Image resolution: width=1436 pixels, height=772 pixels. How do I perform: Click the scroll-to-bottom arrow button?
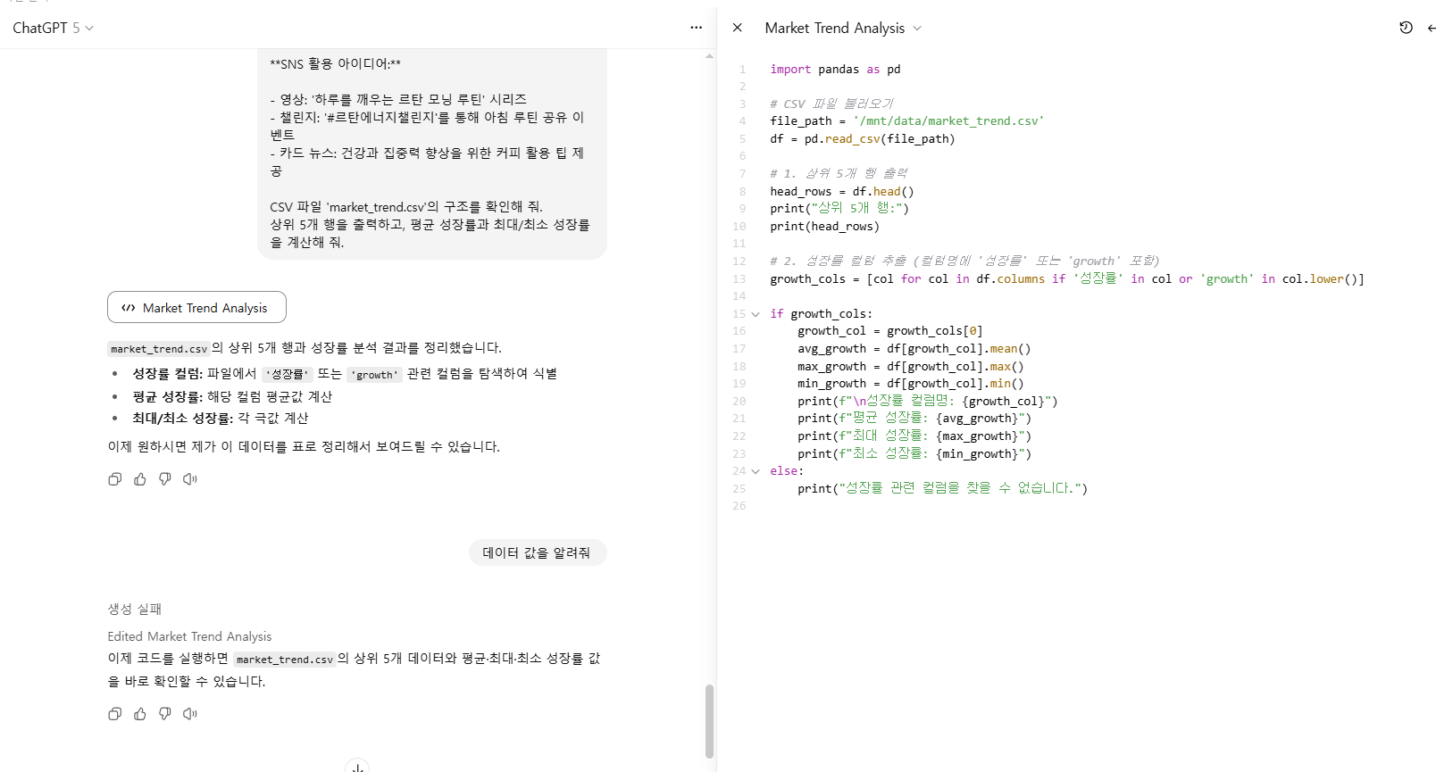[357, 767]
